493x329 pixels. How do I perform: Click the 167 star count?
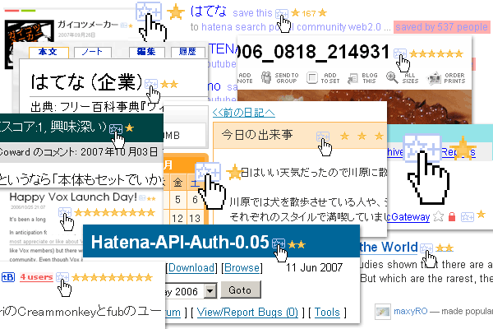[309, 13]
